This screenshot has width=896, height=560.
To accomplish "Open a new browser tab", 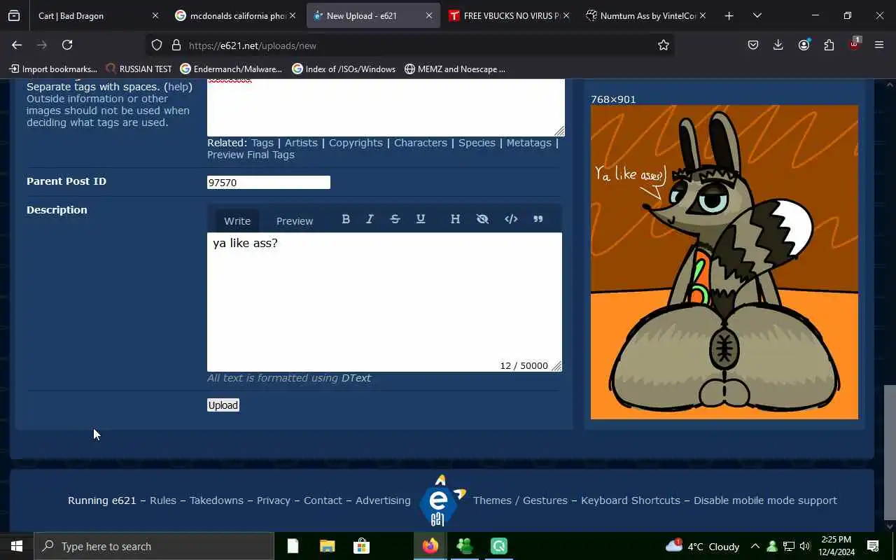I will click(729, 15).
